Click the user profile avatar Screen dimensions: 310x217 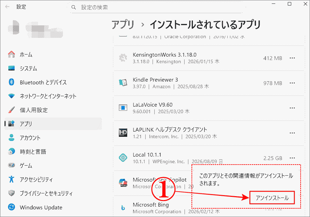tap(14, 27)
